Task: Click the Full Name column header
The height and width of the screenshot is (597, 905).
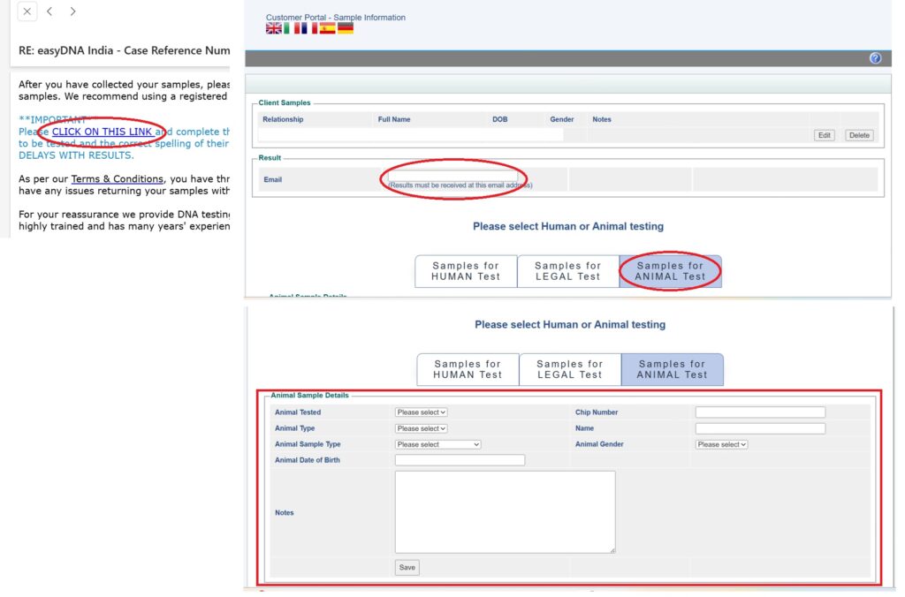Action: (394, 119)
